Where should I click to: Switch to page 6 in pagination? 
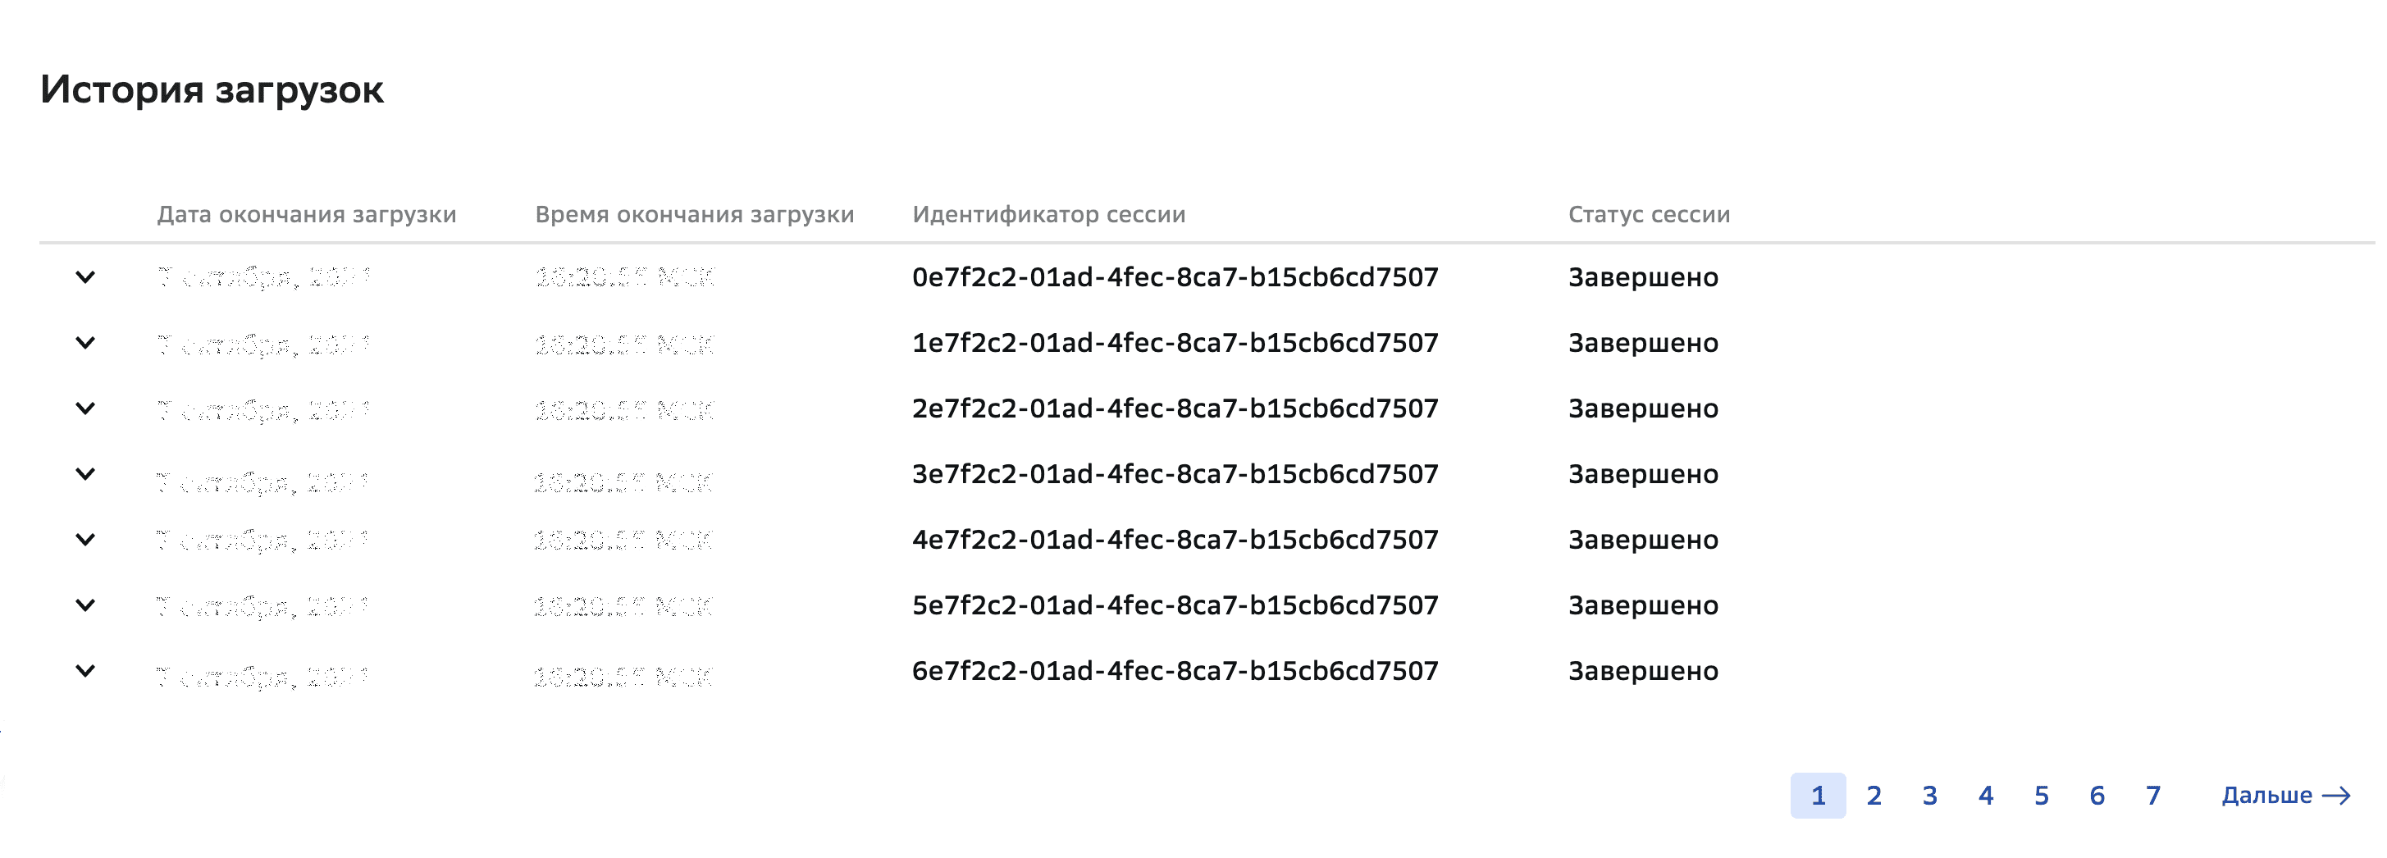(2097, 796)
